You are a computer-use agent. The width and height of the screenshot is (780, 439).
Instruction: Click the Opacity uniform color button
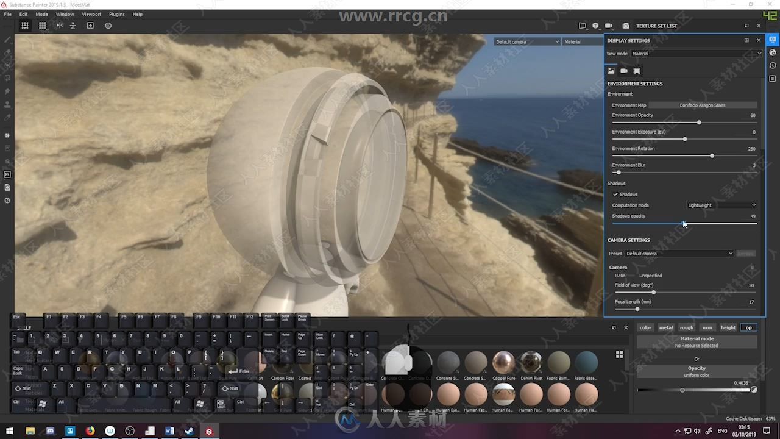click(x=697, y=372)
